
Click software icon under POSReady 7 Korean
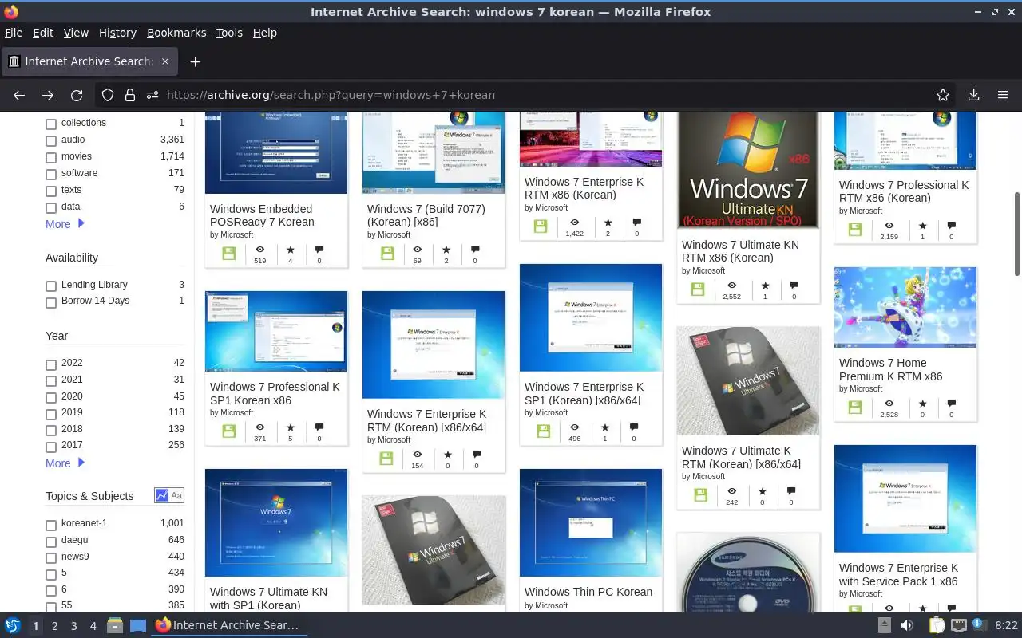[229, 253]
